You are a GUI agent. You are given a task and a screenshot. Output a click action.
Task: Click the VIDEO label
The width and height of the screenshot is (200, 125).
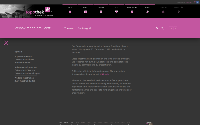[85, 7]
